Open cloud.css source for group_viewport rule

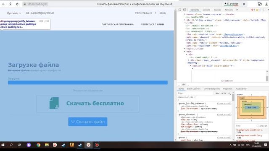click(x=224, y=115)
